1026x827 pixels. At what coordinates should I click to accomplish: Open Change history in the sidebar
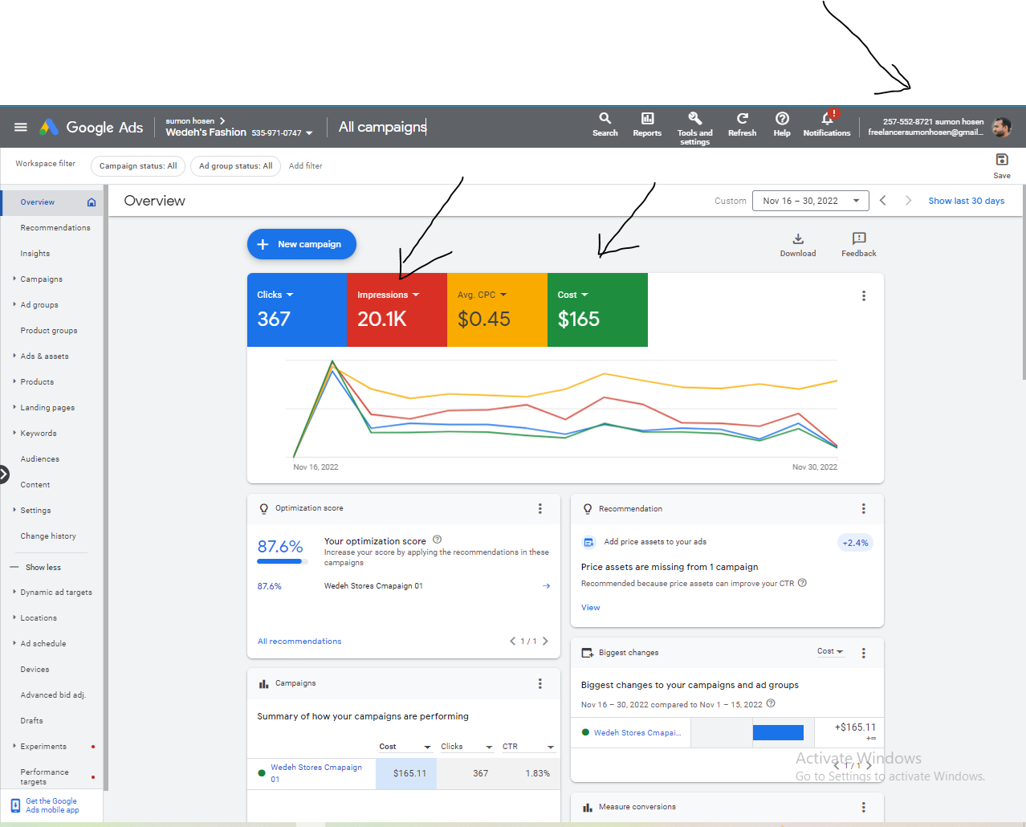[x=48, y=536]
